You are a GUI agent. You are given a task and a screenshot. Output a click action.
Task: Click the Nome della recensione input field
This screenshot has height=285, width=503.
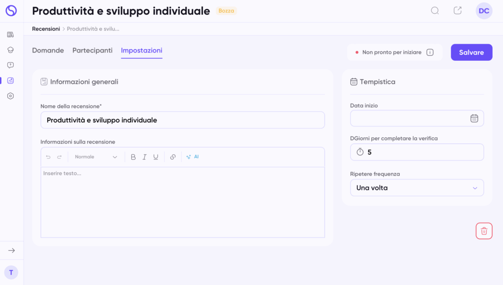point(182,120)
